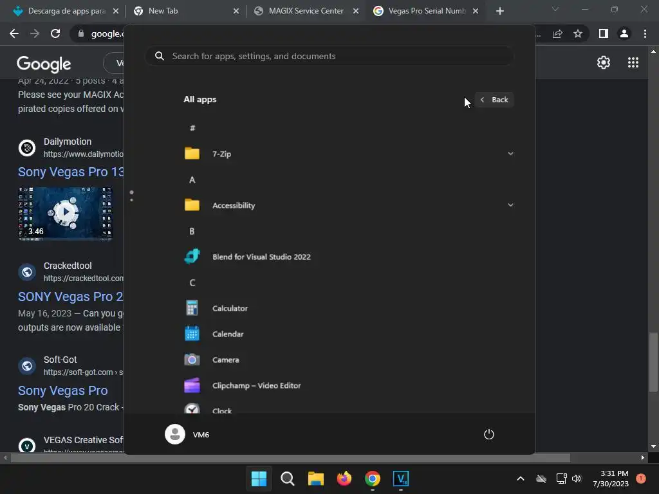Viewport: 659px width, 494px height.
Task: Go back in Chrome
Action: pyautogui.click(x=14, y=33)
